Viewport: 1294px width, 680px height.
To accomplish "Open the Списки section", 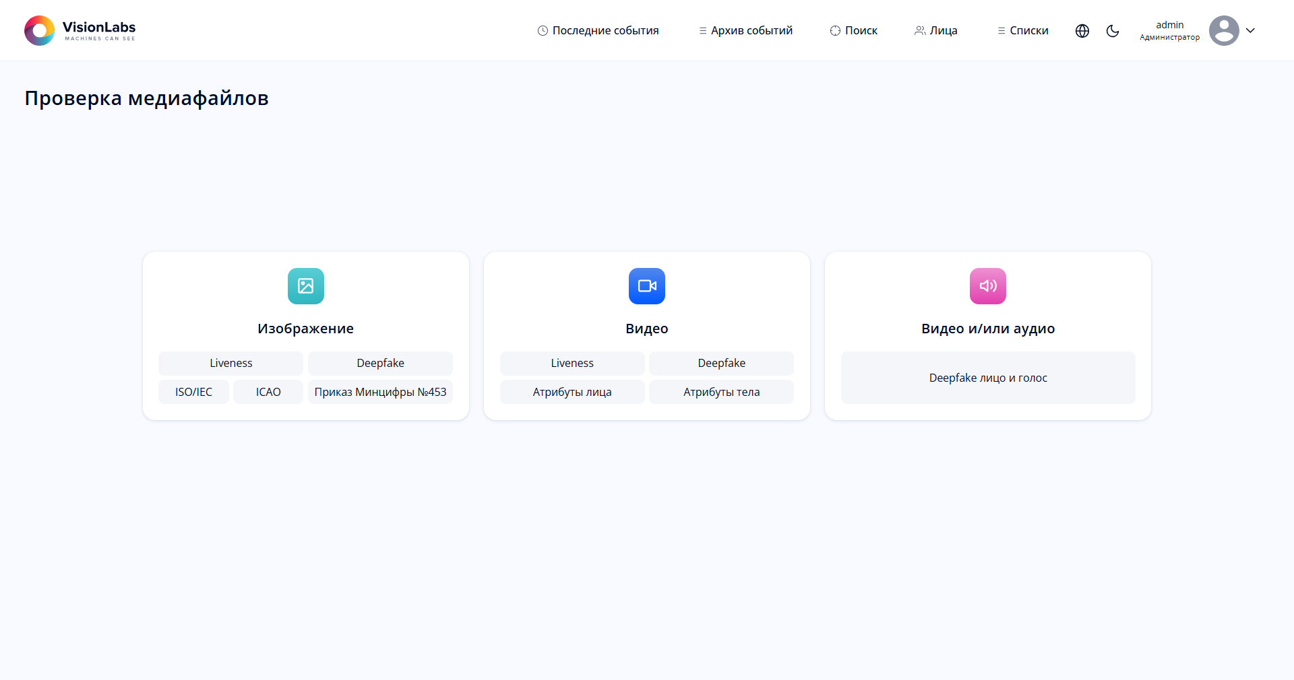I will (x=1022, y=31).
